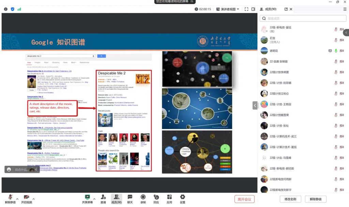
Task: Open the meeting info icon
Action: click(6, 9)
